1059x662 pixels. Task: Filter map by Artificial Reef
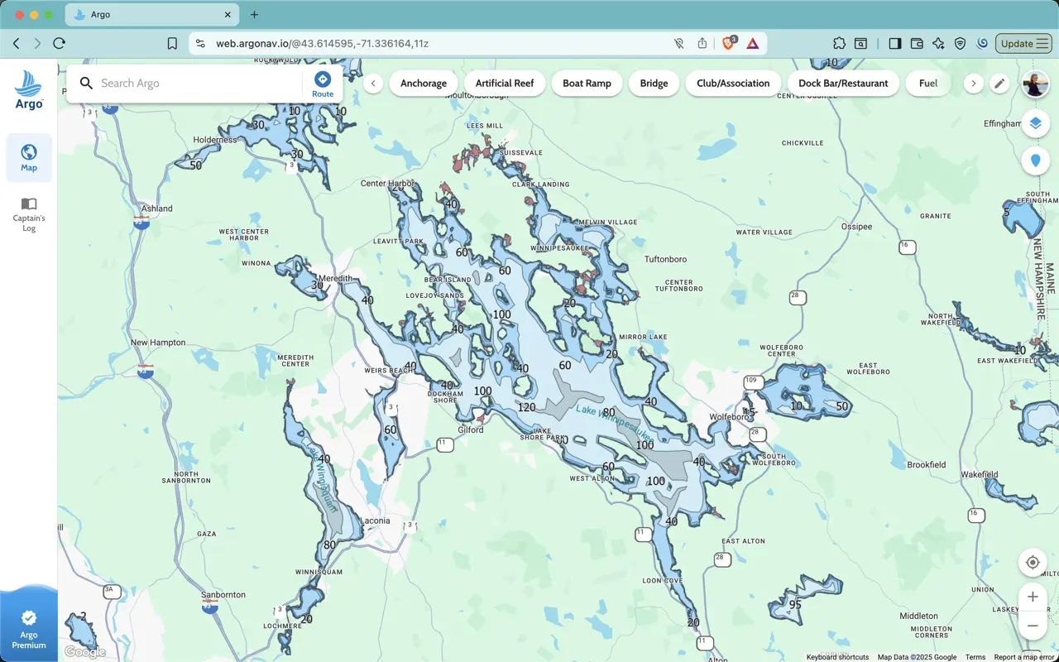(505, 84)
